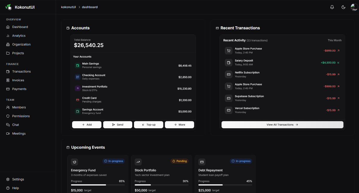Select the Analytics bar-chart icon in sidebar
The image size is (359, 193).
pyautogui.click(x=7, y=36)
